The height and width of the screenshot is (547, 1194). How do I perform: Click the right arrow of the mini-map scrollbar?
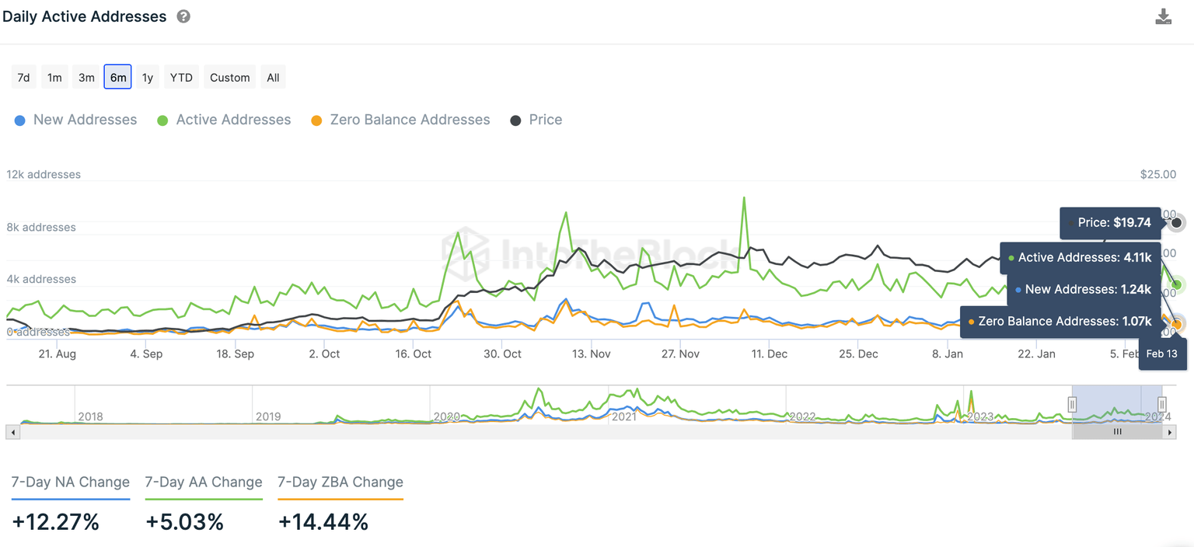pyautogui.click(x=1171, y=431)
